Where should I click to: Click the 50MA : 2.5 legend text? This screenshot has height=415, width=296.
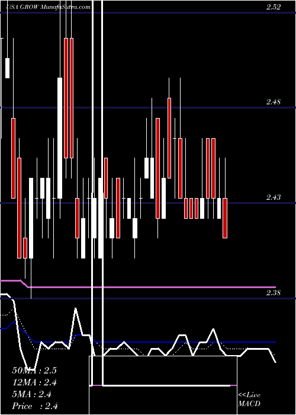(x=34, y=371)
